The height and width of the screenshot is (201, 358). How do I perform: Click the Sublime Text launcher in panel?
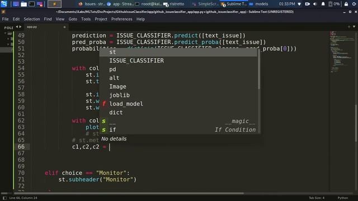[54, 4]
